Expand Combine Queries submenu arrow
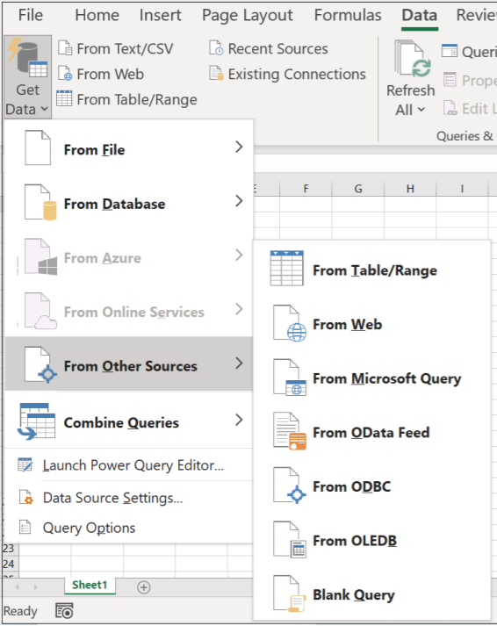This screenshot has height=626, width=497. 239,420
